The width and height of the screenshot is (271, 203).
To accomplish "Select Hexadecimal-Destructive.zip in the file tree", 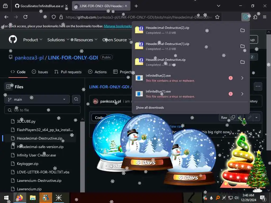I will (39, 138).
